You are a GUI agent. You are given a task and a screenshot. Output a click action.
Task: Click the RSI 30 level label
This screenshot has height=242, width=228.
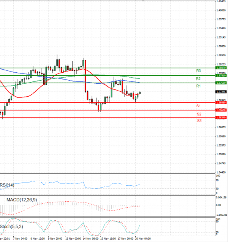217,189
